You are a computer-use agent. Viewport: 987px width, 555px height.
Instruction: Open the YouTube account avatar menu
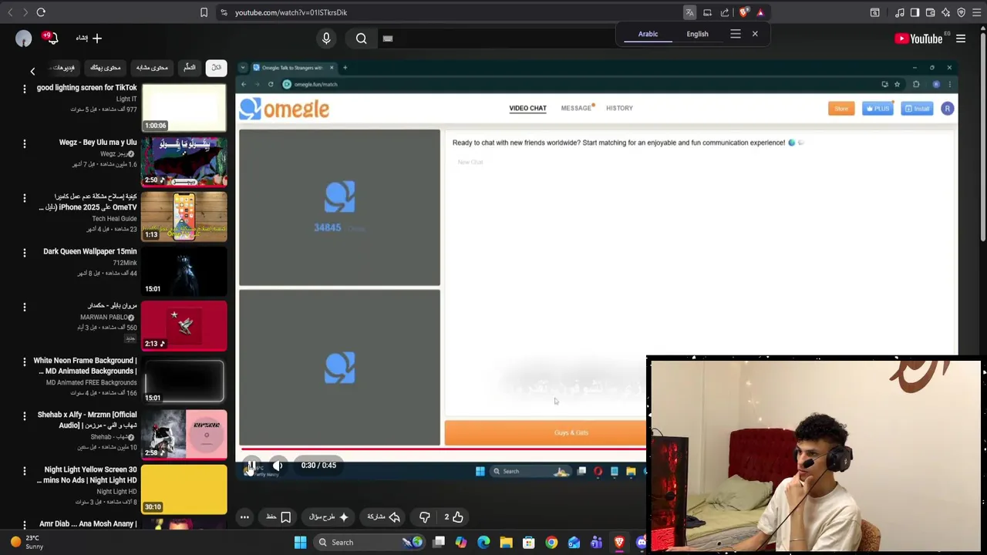[24, 39]
